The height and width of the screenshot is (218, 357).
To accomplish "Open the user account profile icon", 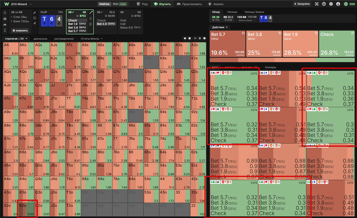I will coord(338,4).
